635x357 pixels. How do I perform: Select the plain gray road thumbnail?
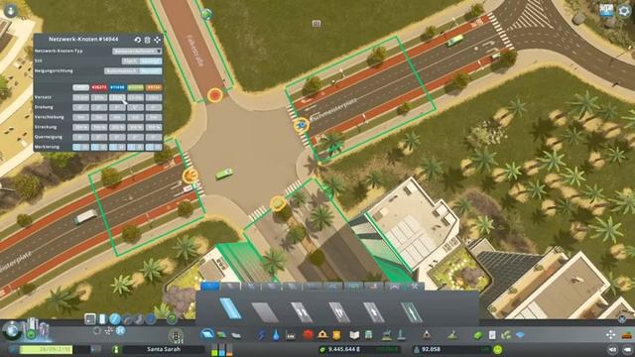265,312
